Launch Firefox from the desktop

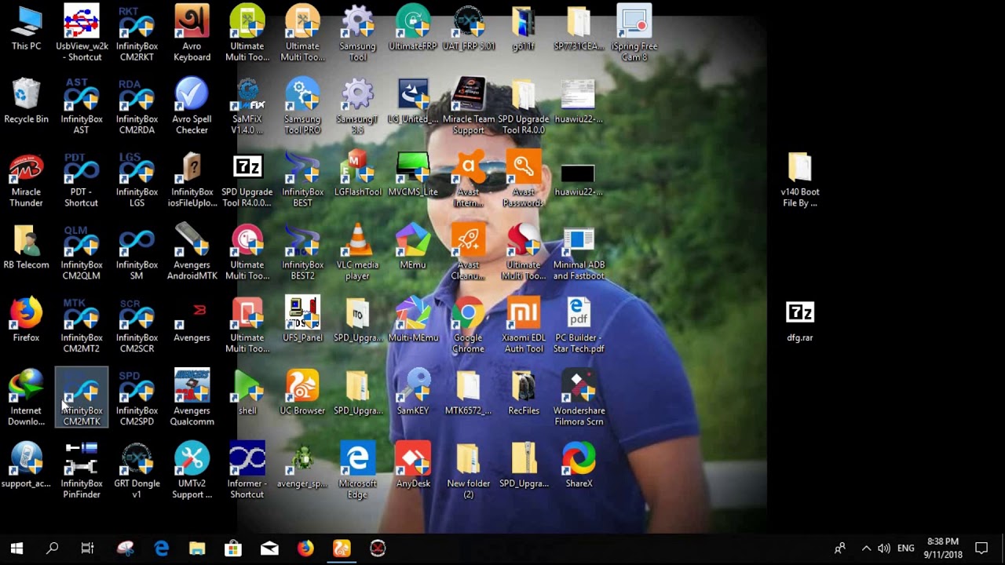26,320
